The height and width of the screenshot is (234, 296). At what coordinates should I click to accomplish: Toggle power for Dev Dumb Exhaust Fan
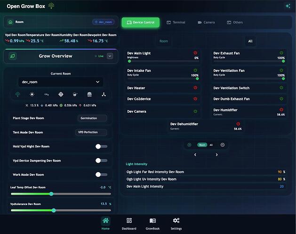281,98
